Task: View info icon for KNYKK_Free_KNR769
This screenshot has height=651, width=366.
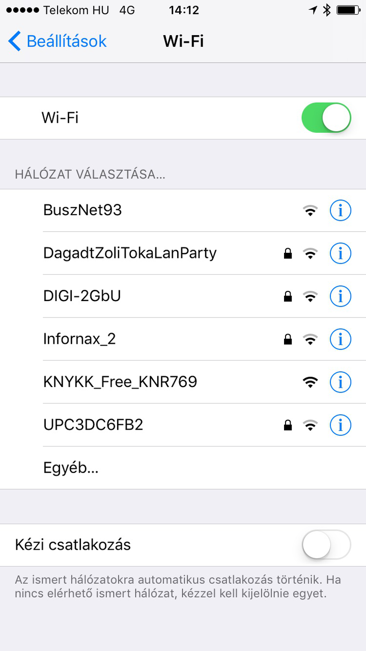Action: click(341, 381)
